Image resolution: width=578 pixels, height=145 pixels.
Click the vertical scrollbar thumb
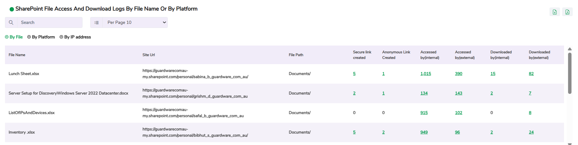click(570, 73)
